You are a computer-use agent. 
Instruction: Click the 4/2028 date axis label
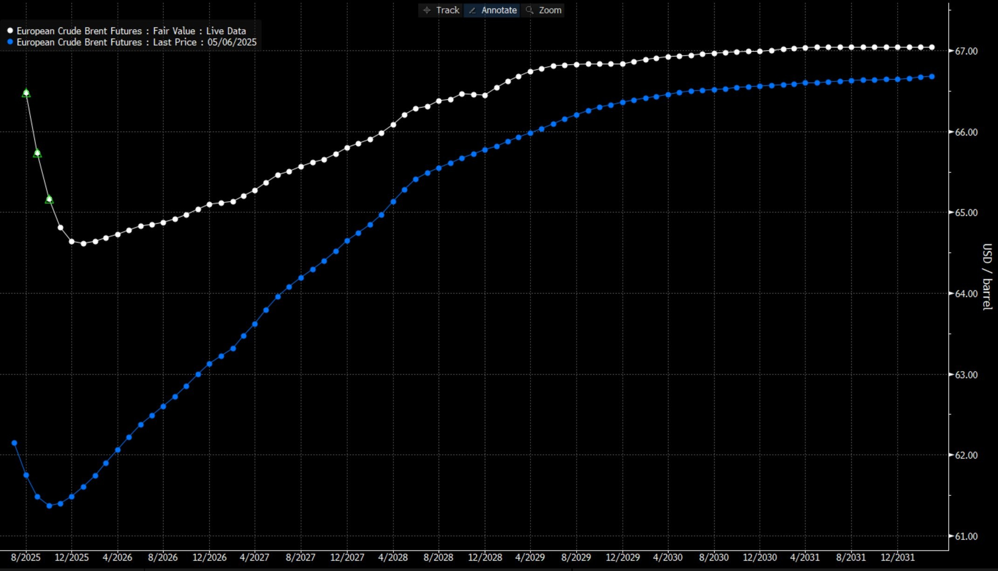click(x=392, y=557)
